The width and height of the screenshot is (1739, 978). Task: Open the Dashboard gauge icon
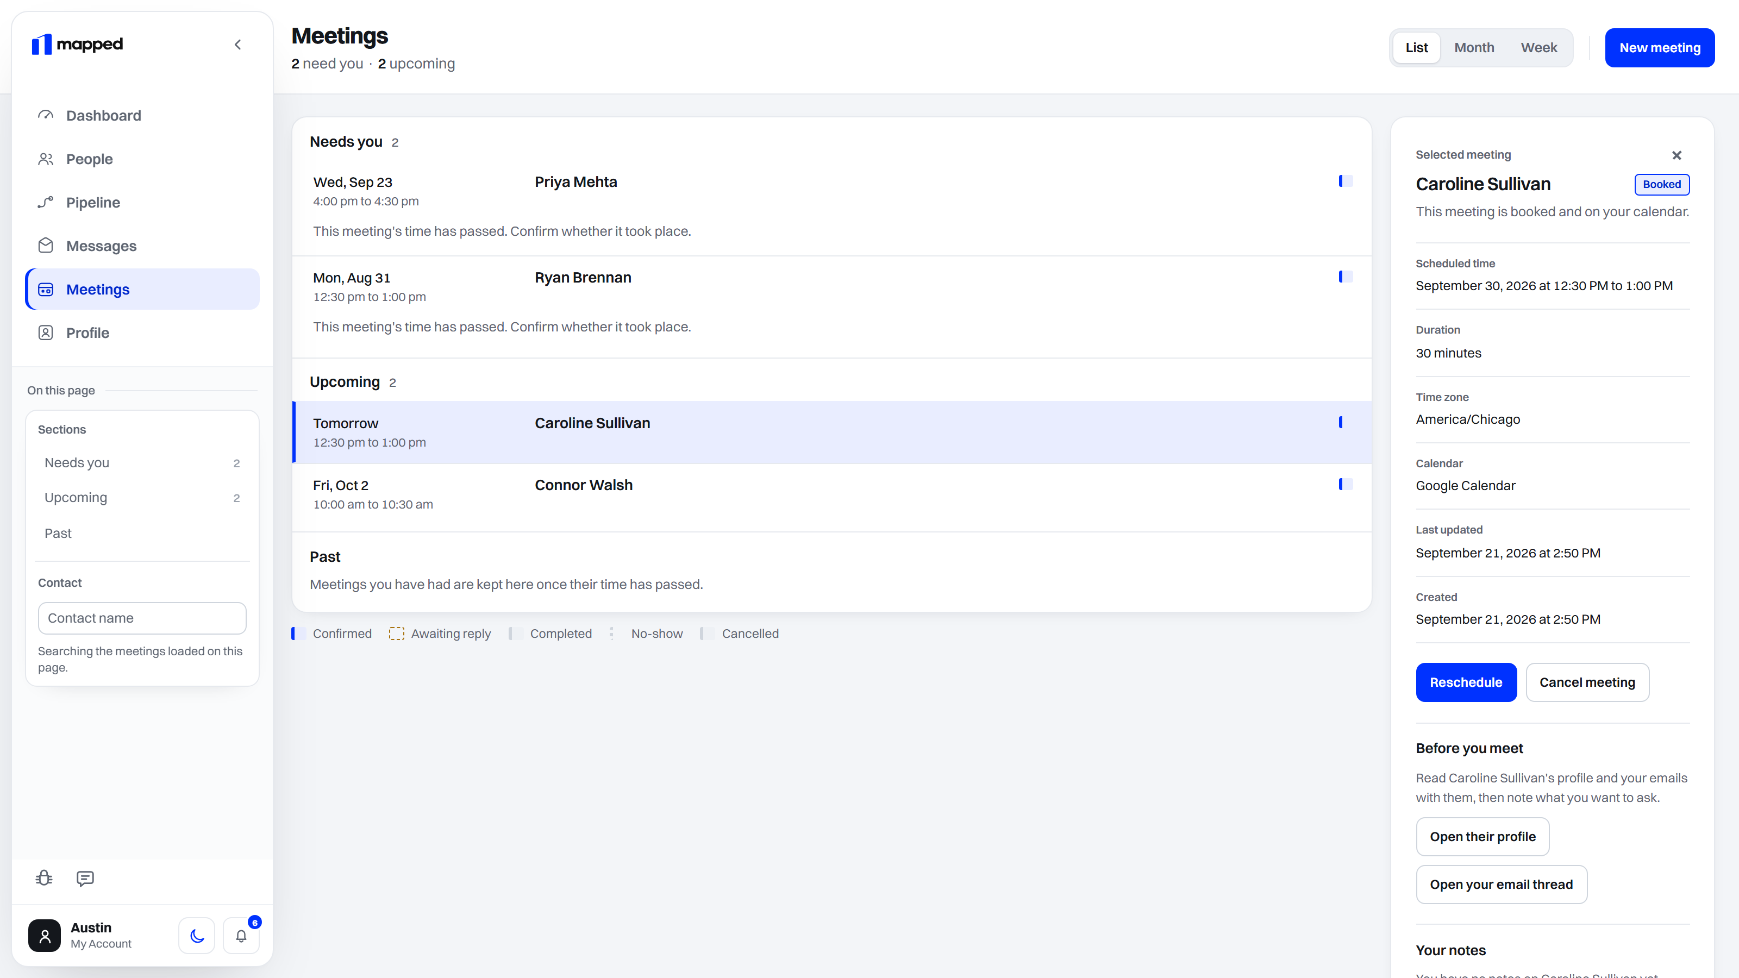pyautogui.click(x=45, y=115)
